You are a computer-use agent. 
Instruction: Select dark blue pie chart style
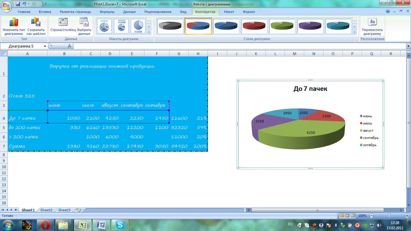click(226, 26)
